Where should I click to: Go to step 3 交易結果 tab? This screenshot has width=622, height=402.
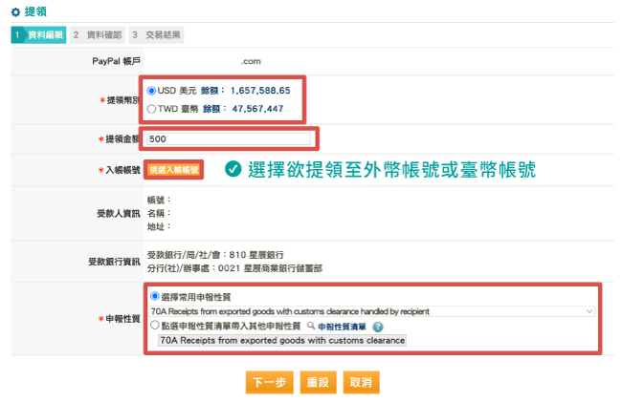click(157, 35)
